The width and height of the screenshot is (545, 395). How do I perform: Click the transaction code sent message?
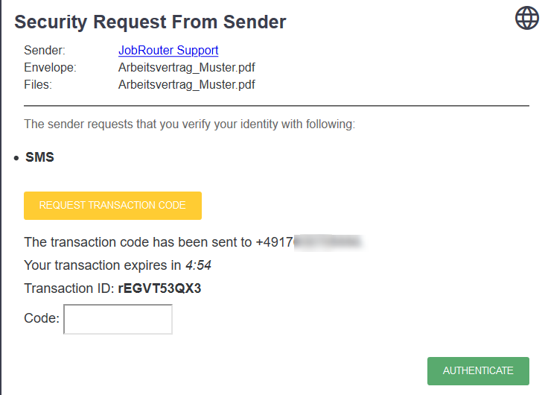pos(138,242)
